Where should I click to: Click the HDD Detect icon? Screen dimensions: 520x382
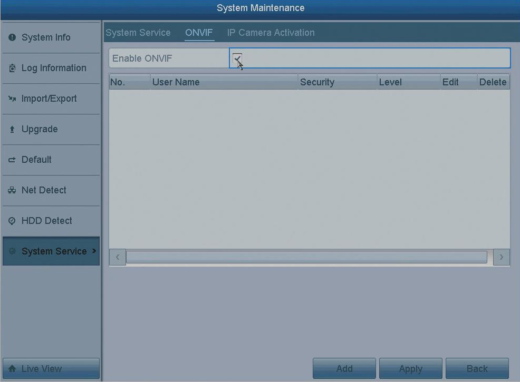(12, 221)
